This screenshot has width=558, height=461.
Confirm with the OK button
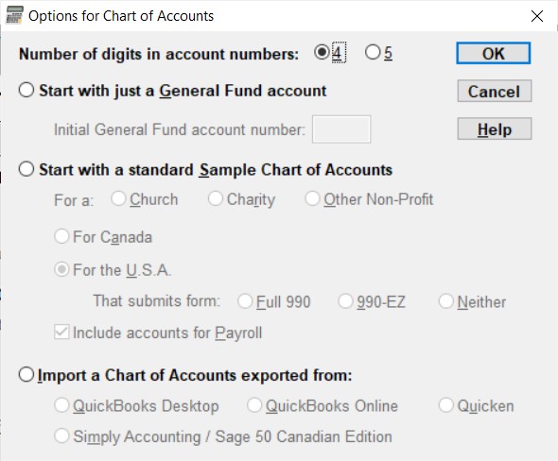[494, 53]
